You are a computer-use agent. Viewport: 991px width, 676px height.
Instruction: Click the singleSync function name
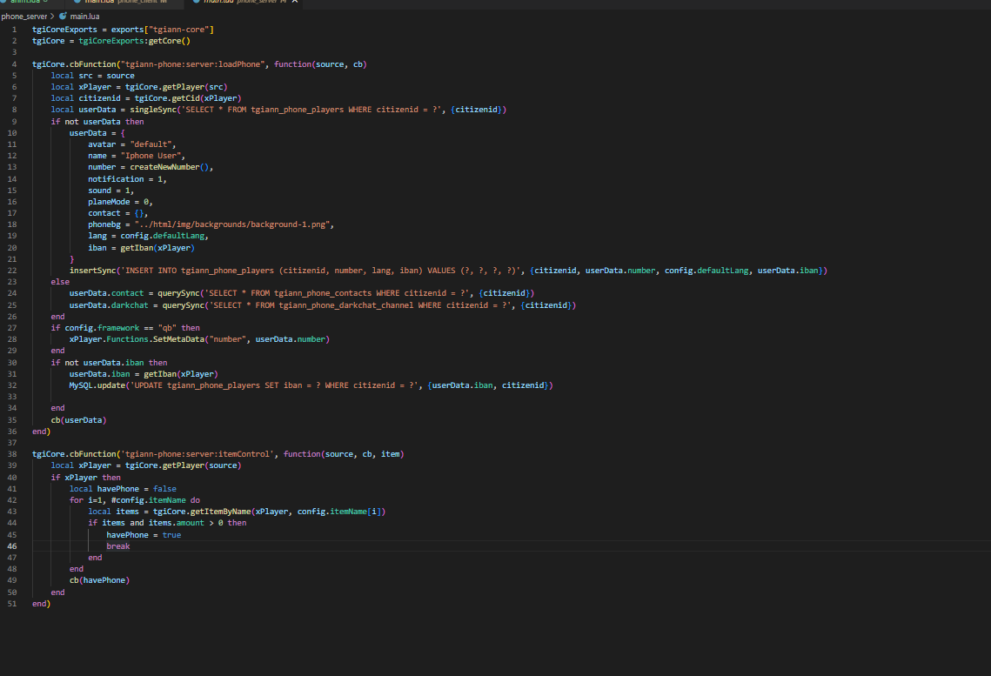pyautogui.click(x=153, y=110)
